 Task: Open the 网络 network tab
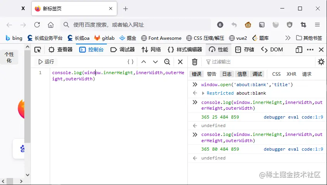pyautogui.click(x=151, y=50)
